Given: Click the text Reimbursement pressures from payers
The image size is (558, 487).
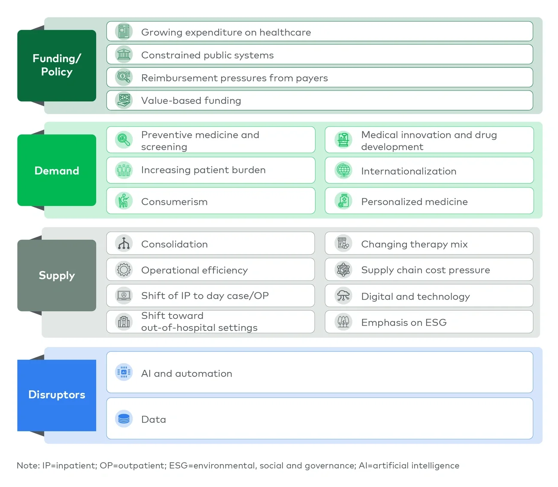Looking at the screenshot, I should pyautogui.click(x=234, y=78).
